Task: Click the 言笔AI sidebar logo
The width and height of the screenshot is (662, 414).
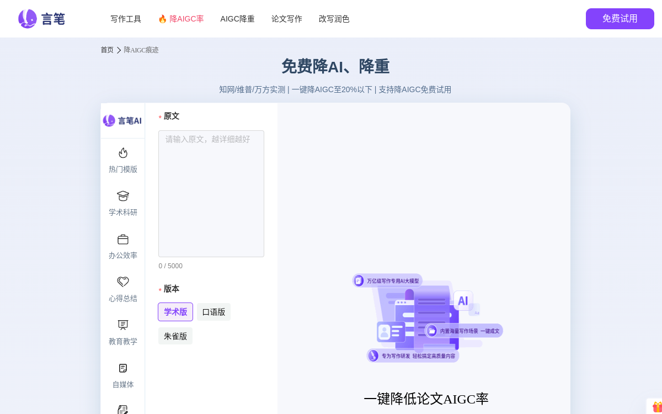Action: click(122, 120)
